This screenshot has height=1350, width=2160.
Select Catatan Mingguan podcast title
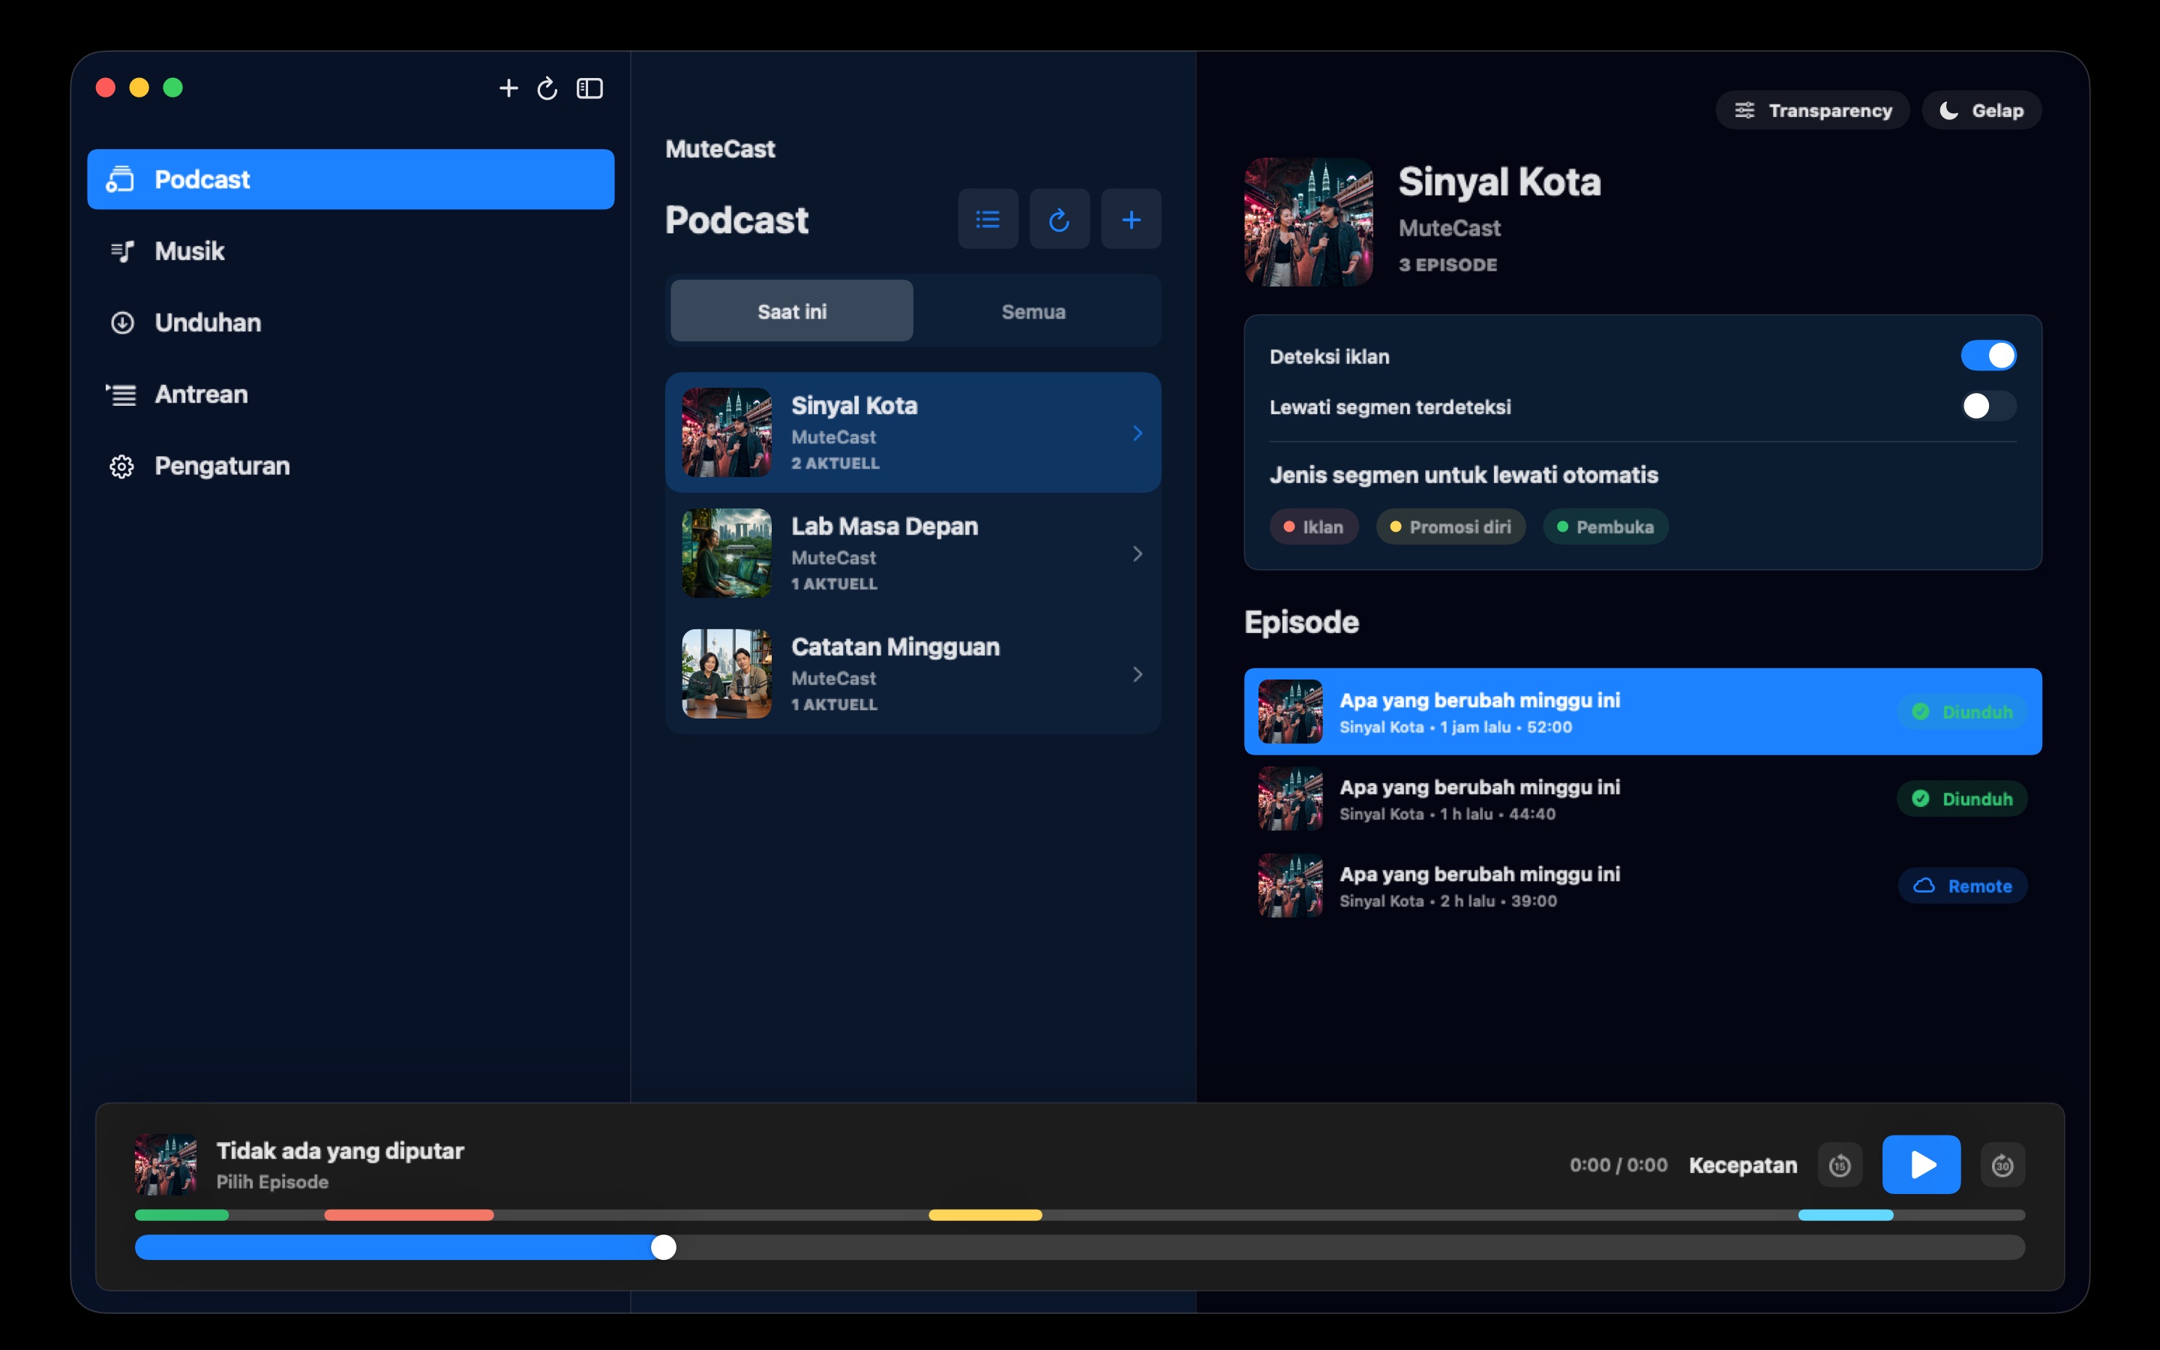tap(895, 646)
